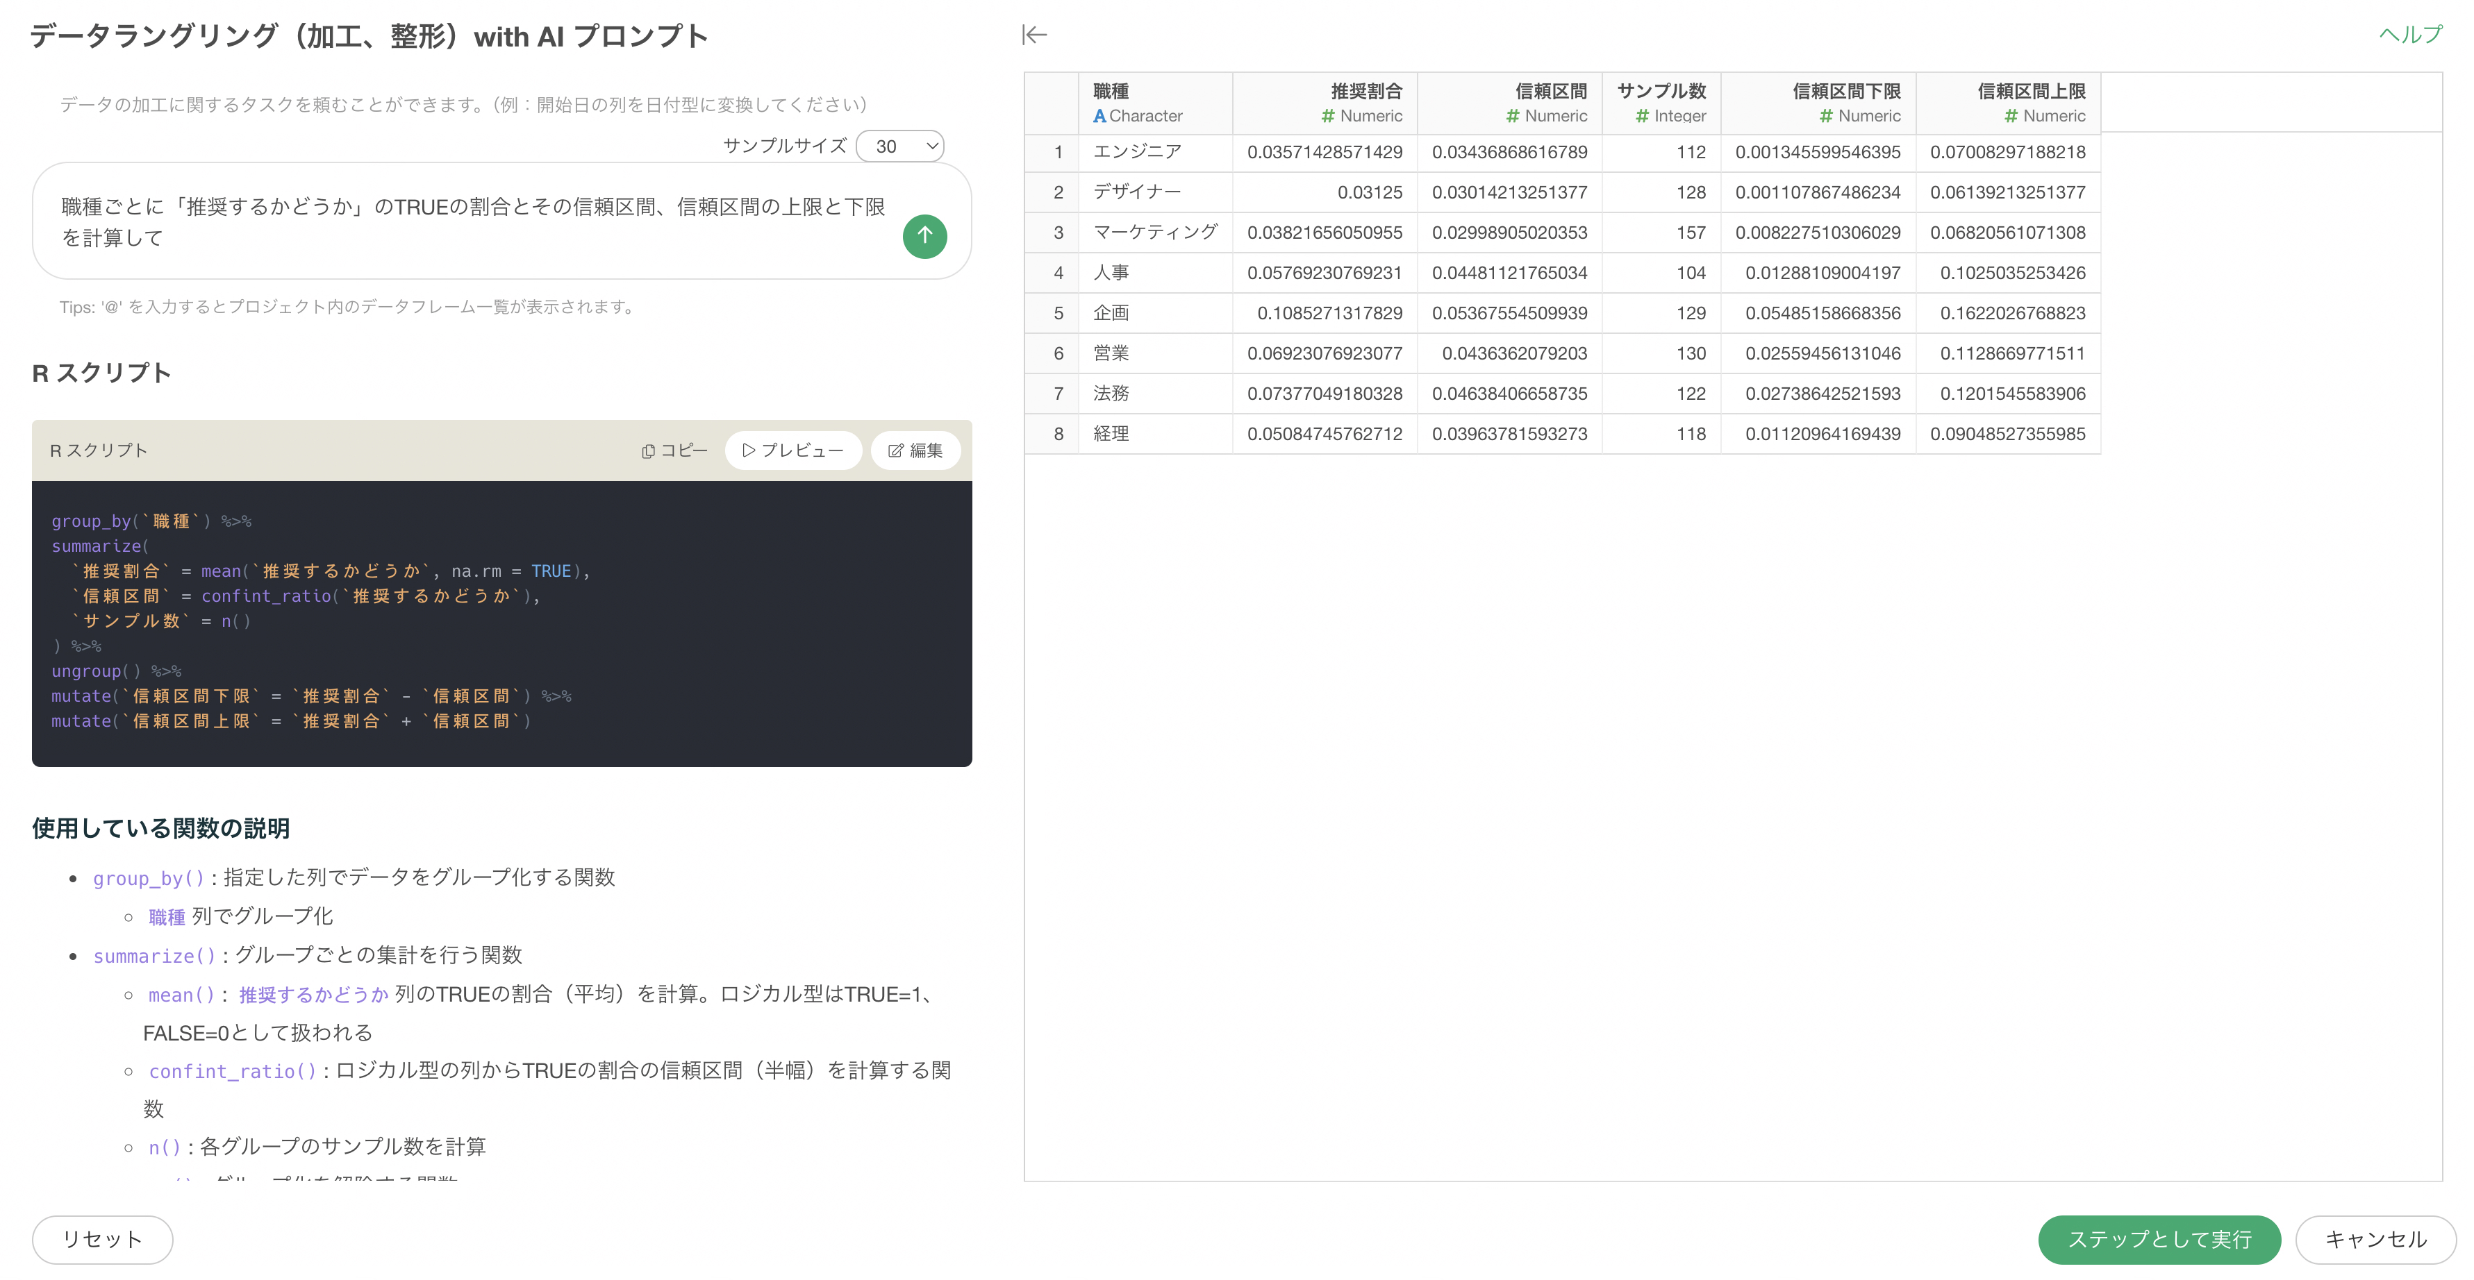Collapse the left panel with arrow icon
The width and height of the screenshot is (2474, 1280).
click(x=1034, y=35)
